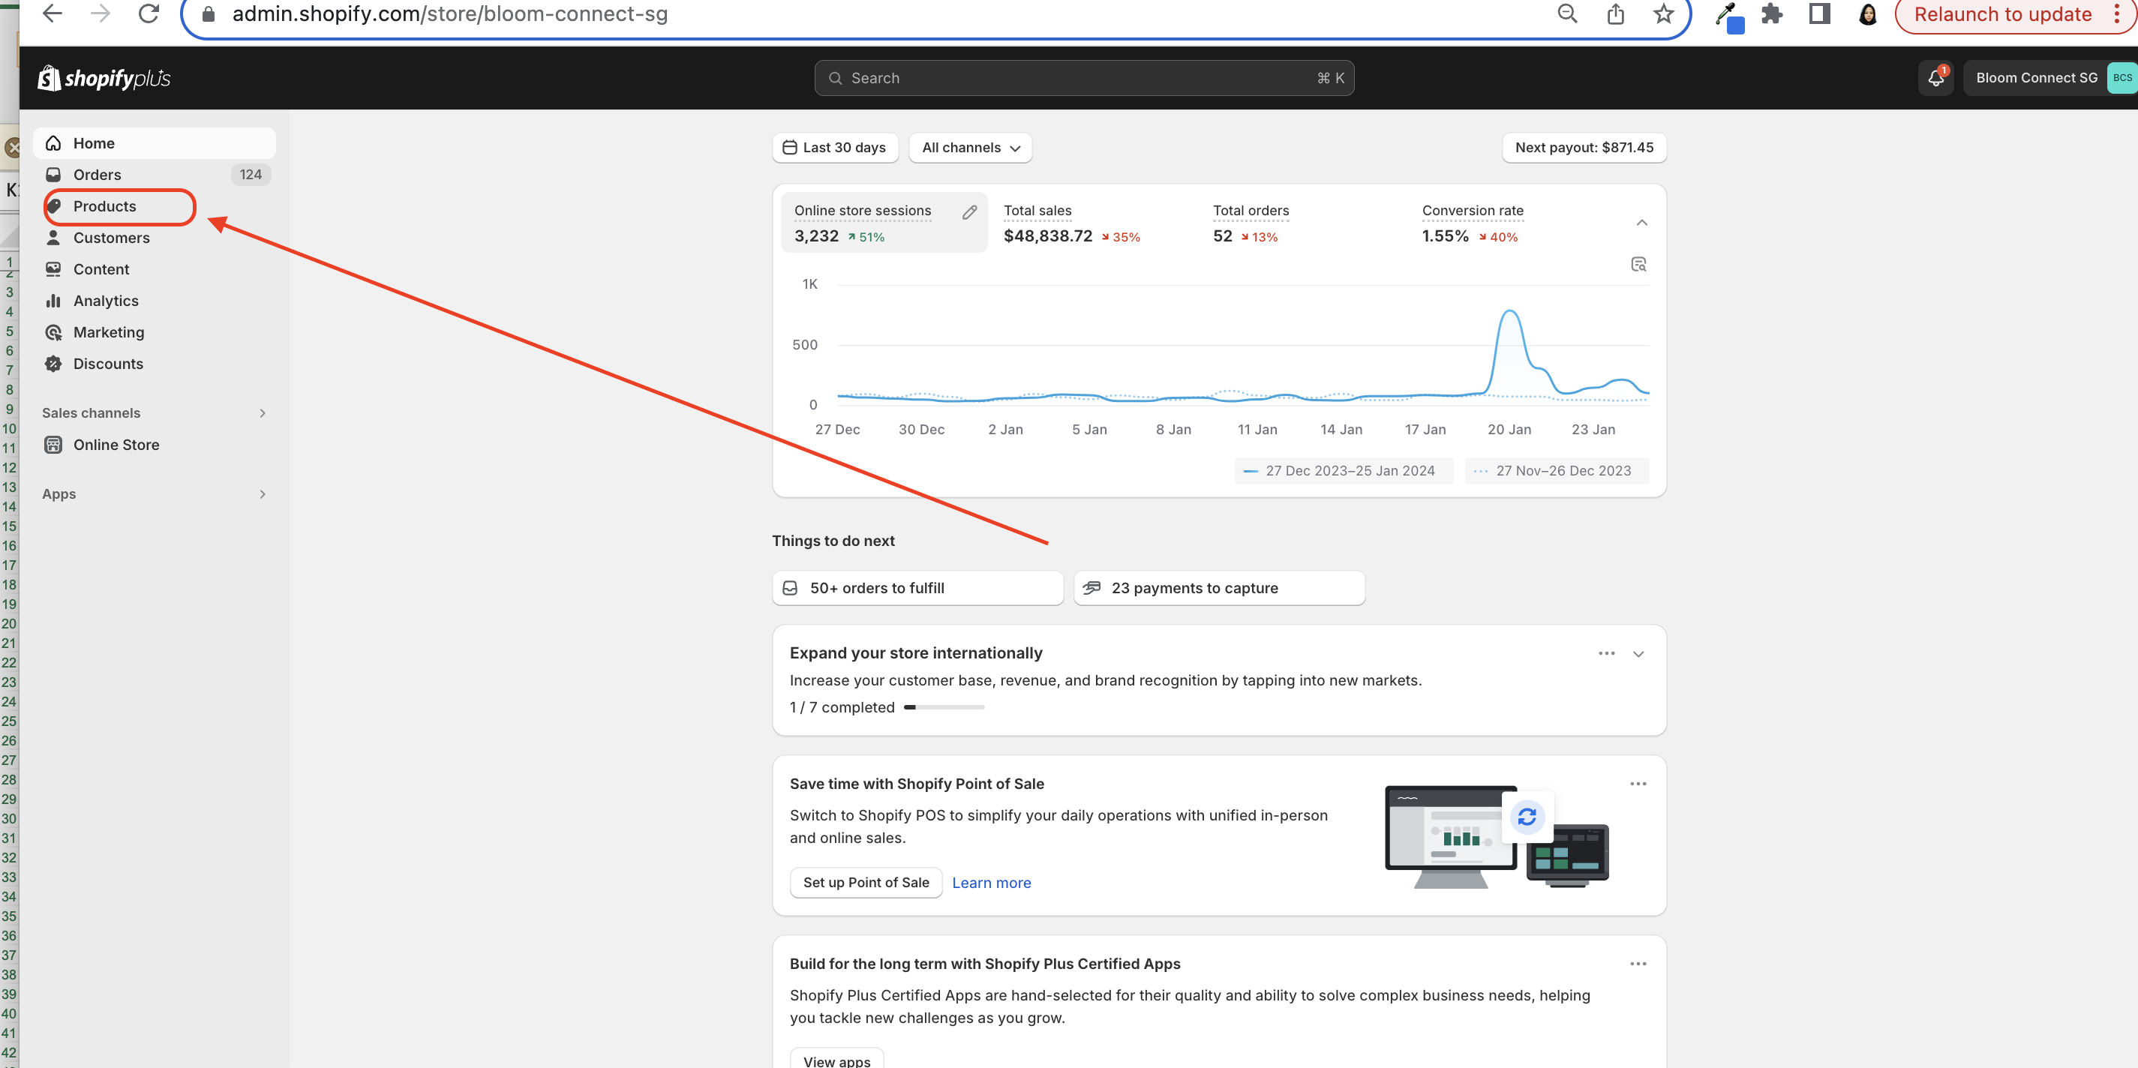Open the Last 30 days date picker
The height and width of the screenshot is (1068, 2138).
coord(835,148)
